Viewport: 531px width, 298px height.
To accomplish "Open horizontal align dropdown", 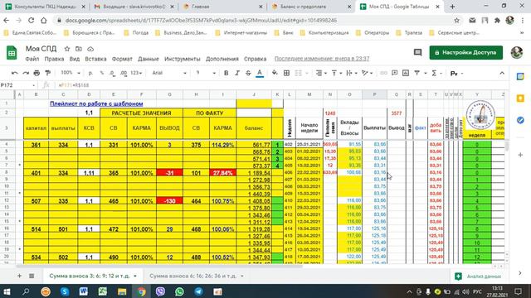I will tap(321, 73).
